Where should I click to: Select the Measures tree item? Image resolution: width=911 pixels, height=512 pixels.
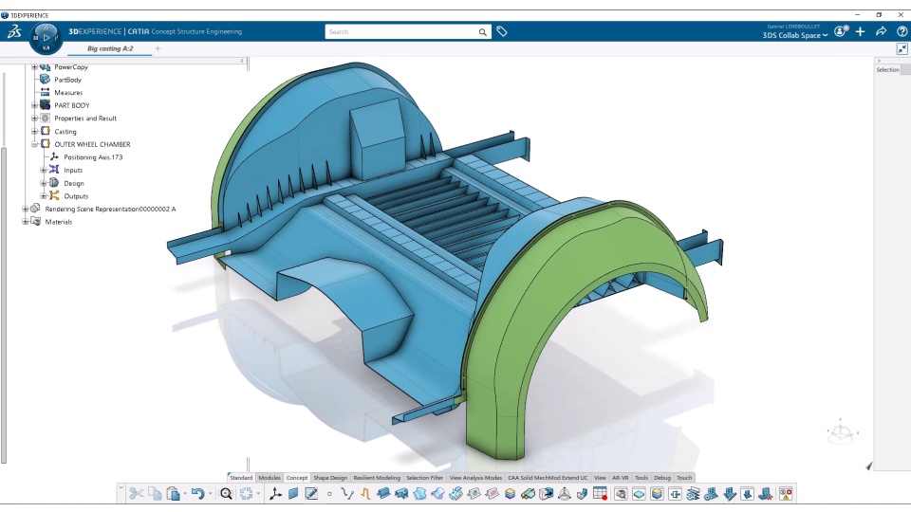point(68,93)
